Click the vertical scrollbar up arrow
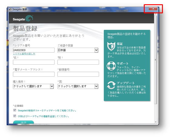Viewport: 172px width, 138px height. tap(156, 14)
